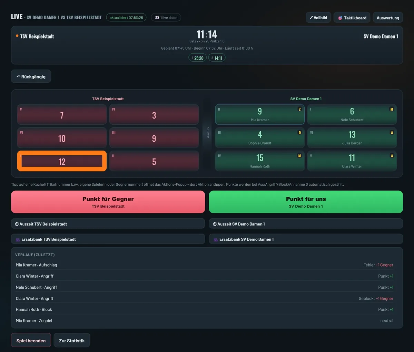This screenshot has width=414, height=352.
Task: Open Vollbild fullscreen mode
Action: pos(318,18)
